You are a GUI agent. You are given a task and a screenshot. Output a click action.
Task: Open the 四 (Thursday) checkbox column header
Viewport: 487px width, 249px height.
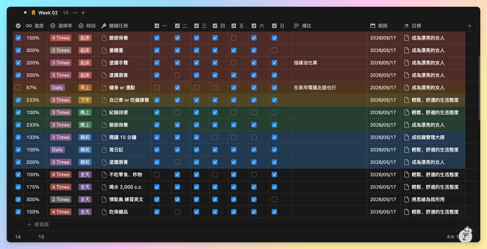219,26
